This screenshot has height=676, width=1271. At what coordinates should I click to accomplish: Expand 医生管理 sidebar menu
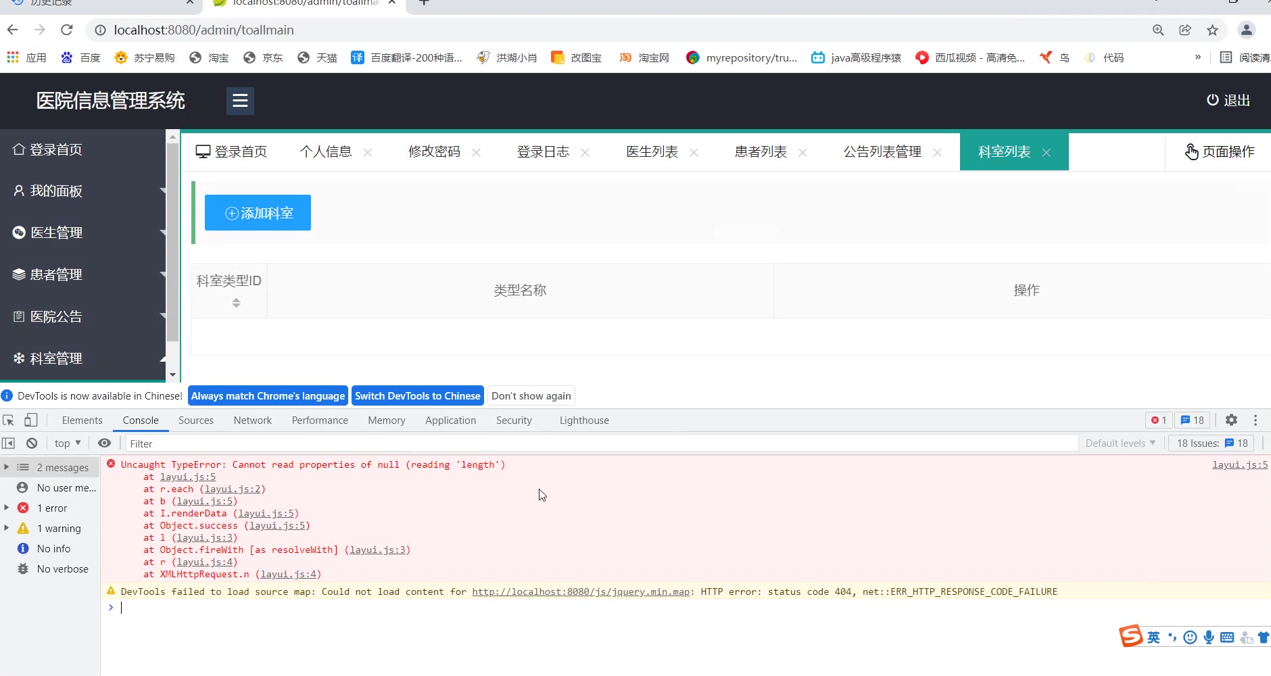pos(82,233)
